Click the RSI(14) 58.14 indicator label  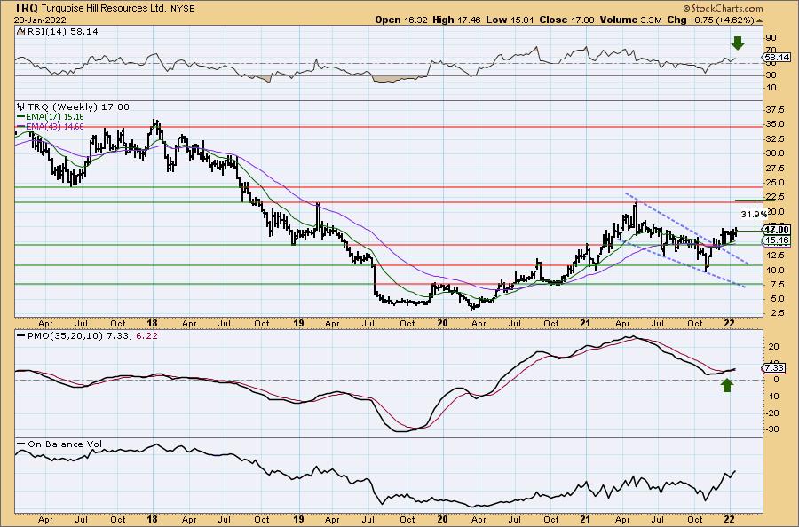click(x=63, y=32)
